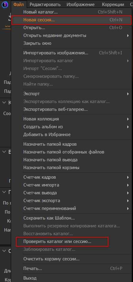Open the Коррекции menu
The image size is (133, 282).
pos(113,4)
